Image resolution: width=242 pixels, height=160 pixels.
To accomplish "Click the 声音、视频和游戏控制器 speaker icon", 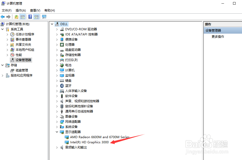I will point(62,101).
